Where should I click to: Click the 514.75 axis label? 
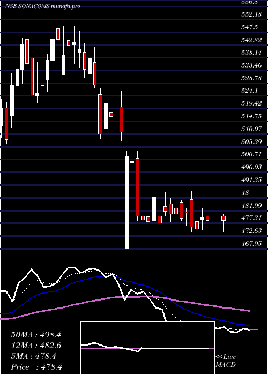[251, 116]
